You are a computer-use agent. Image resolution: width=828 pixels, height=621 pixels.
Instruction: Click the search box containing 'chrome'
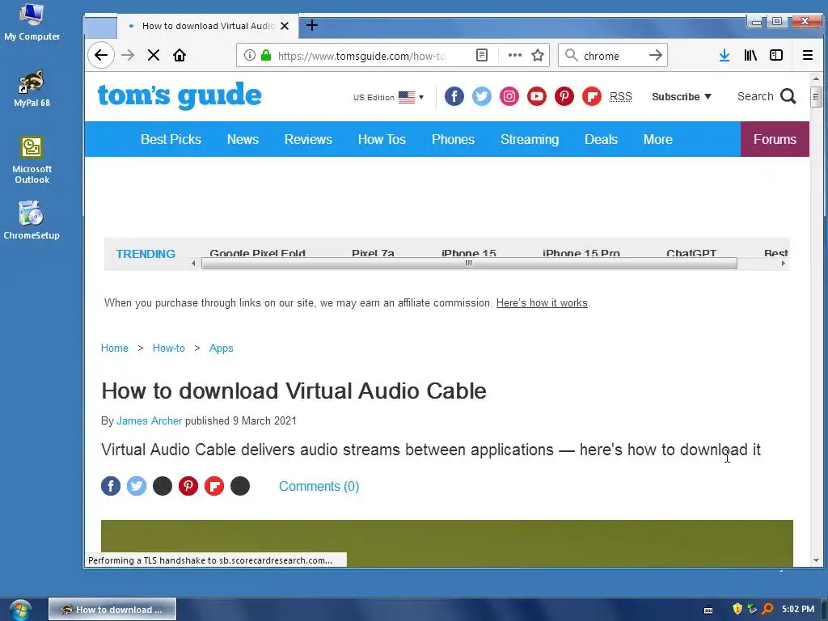(x=613, y=56)
